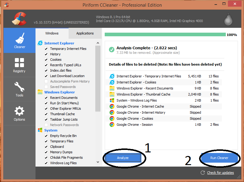
Task: Click the list scroll-down arrow
Action: click(98, 162)
